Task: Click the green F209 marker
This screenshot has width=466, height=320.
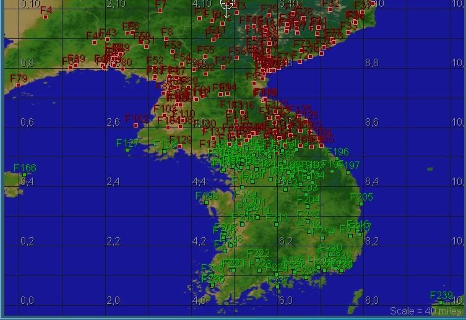Action: tap(242, 224)
